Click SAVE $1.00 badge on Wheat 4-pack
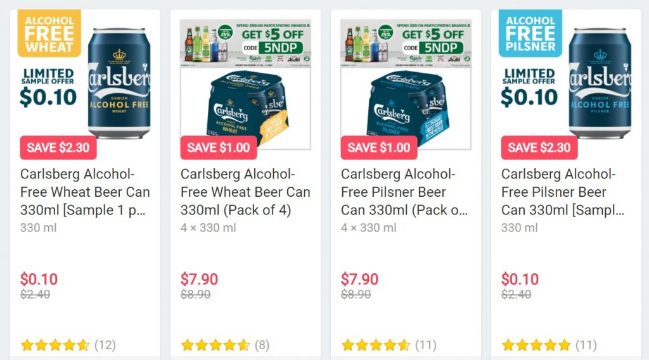The width and height of the screenshot is (649, 360). click(x=219, y=148)
